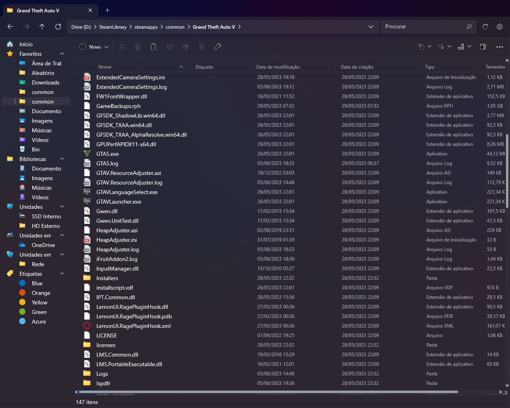Click the GTA5.exe application icon
This screenshot has height=408, width=510.
pos(87,154)
